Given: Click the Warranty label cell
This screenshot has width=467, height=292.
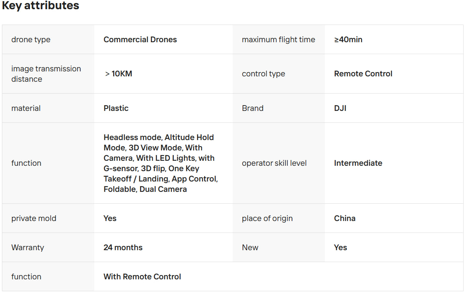Looking at the screenshot, I should click(x=28, y=247).
